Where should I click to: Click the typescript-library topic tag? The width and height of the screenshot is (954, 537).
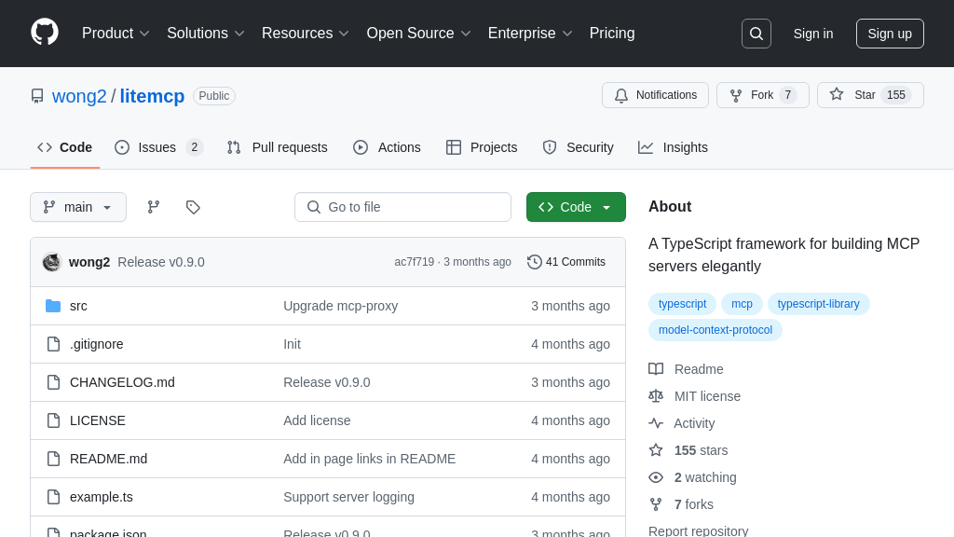pyautogui.click(x=818, y=304)
